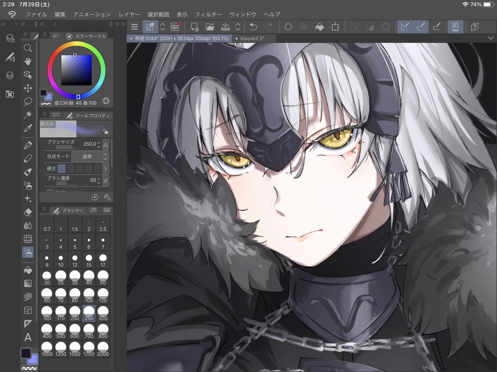
Task: Select the Ruler tool
Action: 28,323
